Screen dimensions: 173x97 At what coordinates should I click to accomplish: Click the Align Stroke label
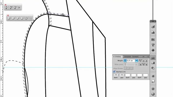tap(118, 68)
